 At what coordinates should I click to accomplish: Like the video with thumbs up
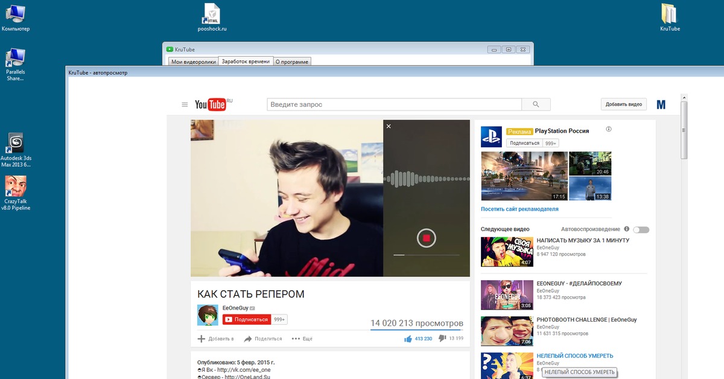point(408,339)
